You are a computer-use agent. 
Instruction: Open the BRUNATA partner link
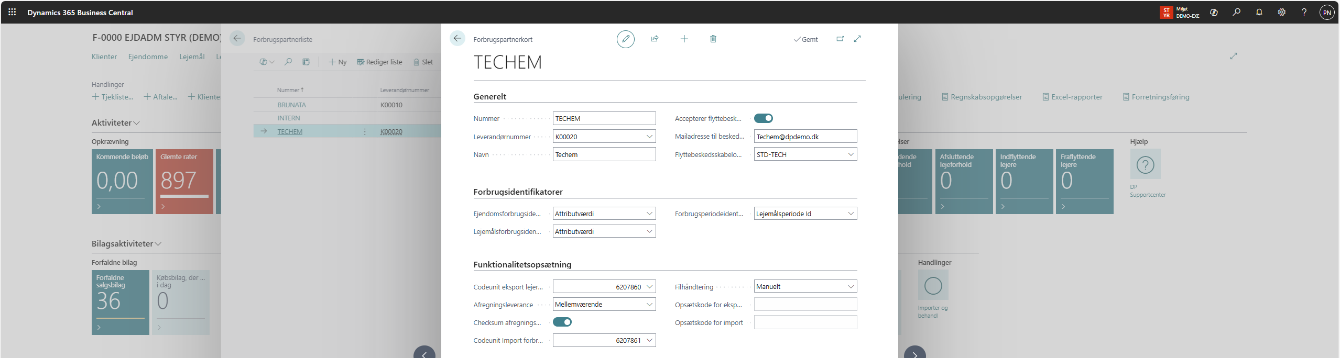tap(292, 105)
